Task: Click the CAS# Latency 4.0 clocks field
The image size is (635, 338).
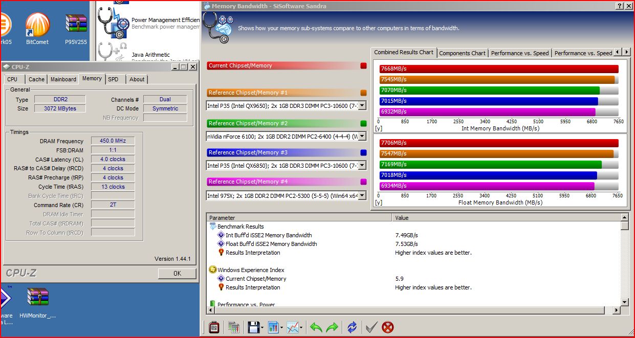Action: click(x=113, y=160)
